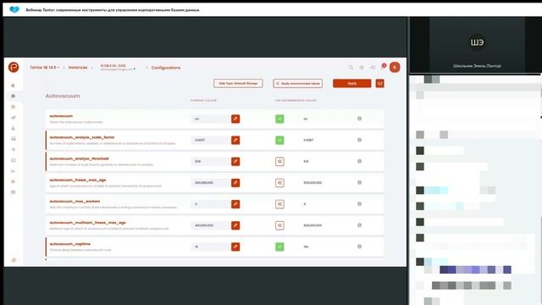This screenshot has width=542, height=305.
Task: Edit autovacuum_multixact_freeze_max_age with pencil icon
Action: 235,225
